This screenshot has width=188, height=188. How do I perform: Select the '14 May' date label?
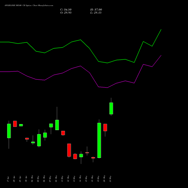pyautogui.click(x=80, y=179)
